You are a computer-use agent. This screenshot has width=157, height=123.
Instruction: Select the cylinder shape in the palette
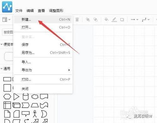[26, 97]
